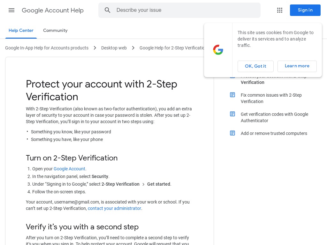Open Get verification codes with Google Authenticator
This screenshot has height=245, width=327.
point(274,117)
